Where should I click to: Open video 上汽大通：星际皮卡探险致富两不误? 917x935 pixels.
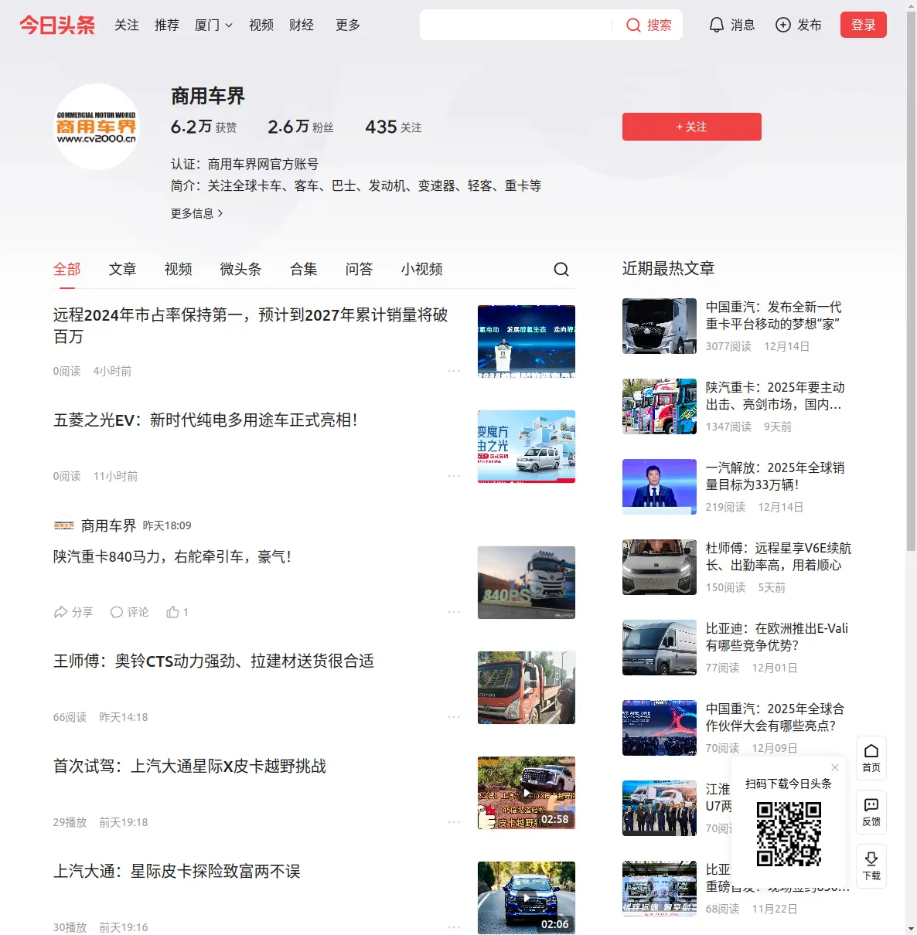pos(177,872)
